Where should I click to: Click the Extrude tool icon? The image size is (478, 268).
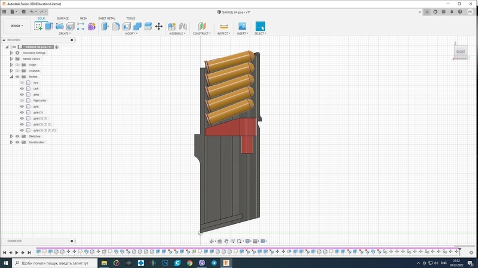coord(49,26)
